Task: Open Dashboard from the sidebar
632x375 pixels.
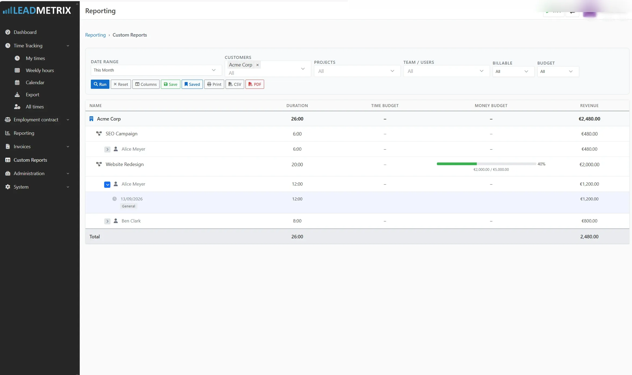Action: (x=25, y=32)
